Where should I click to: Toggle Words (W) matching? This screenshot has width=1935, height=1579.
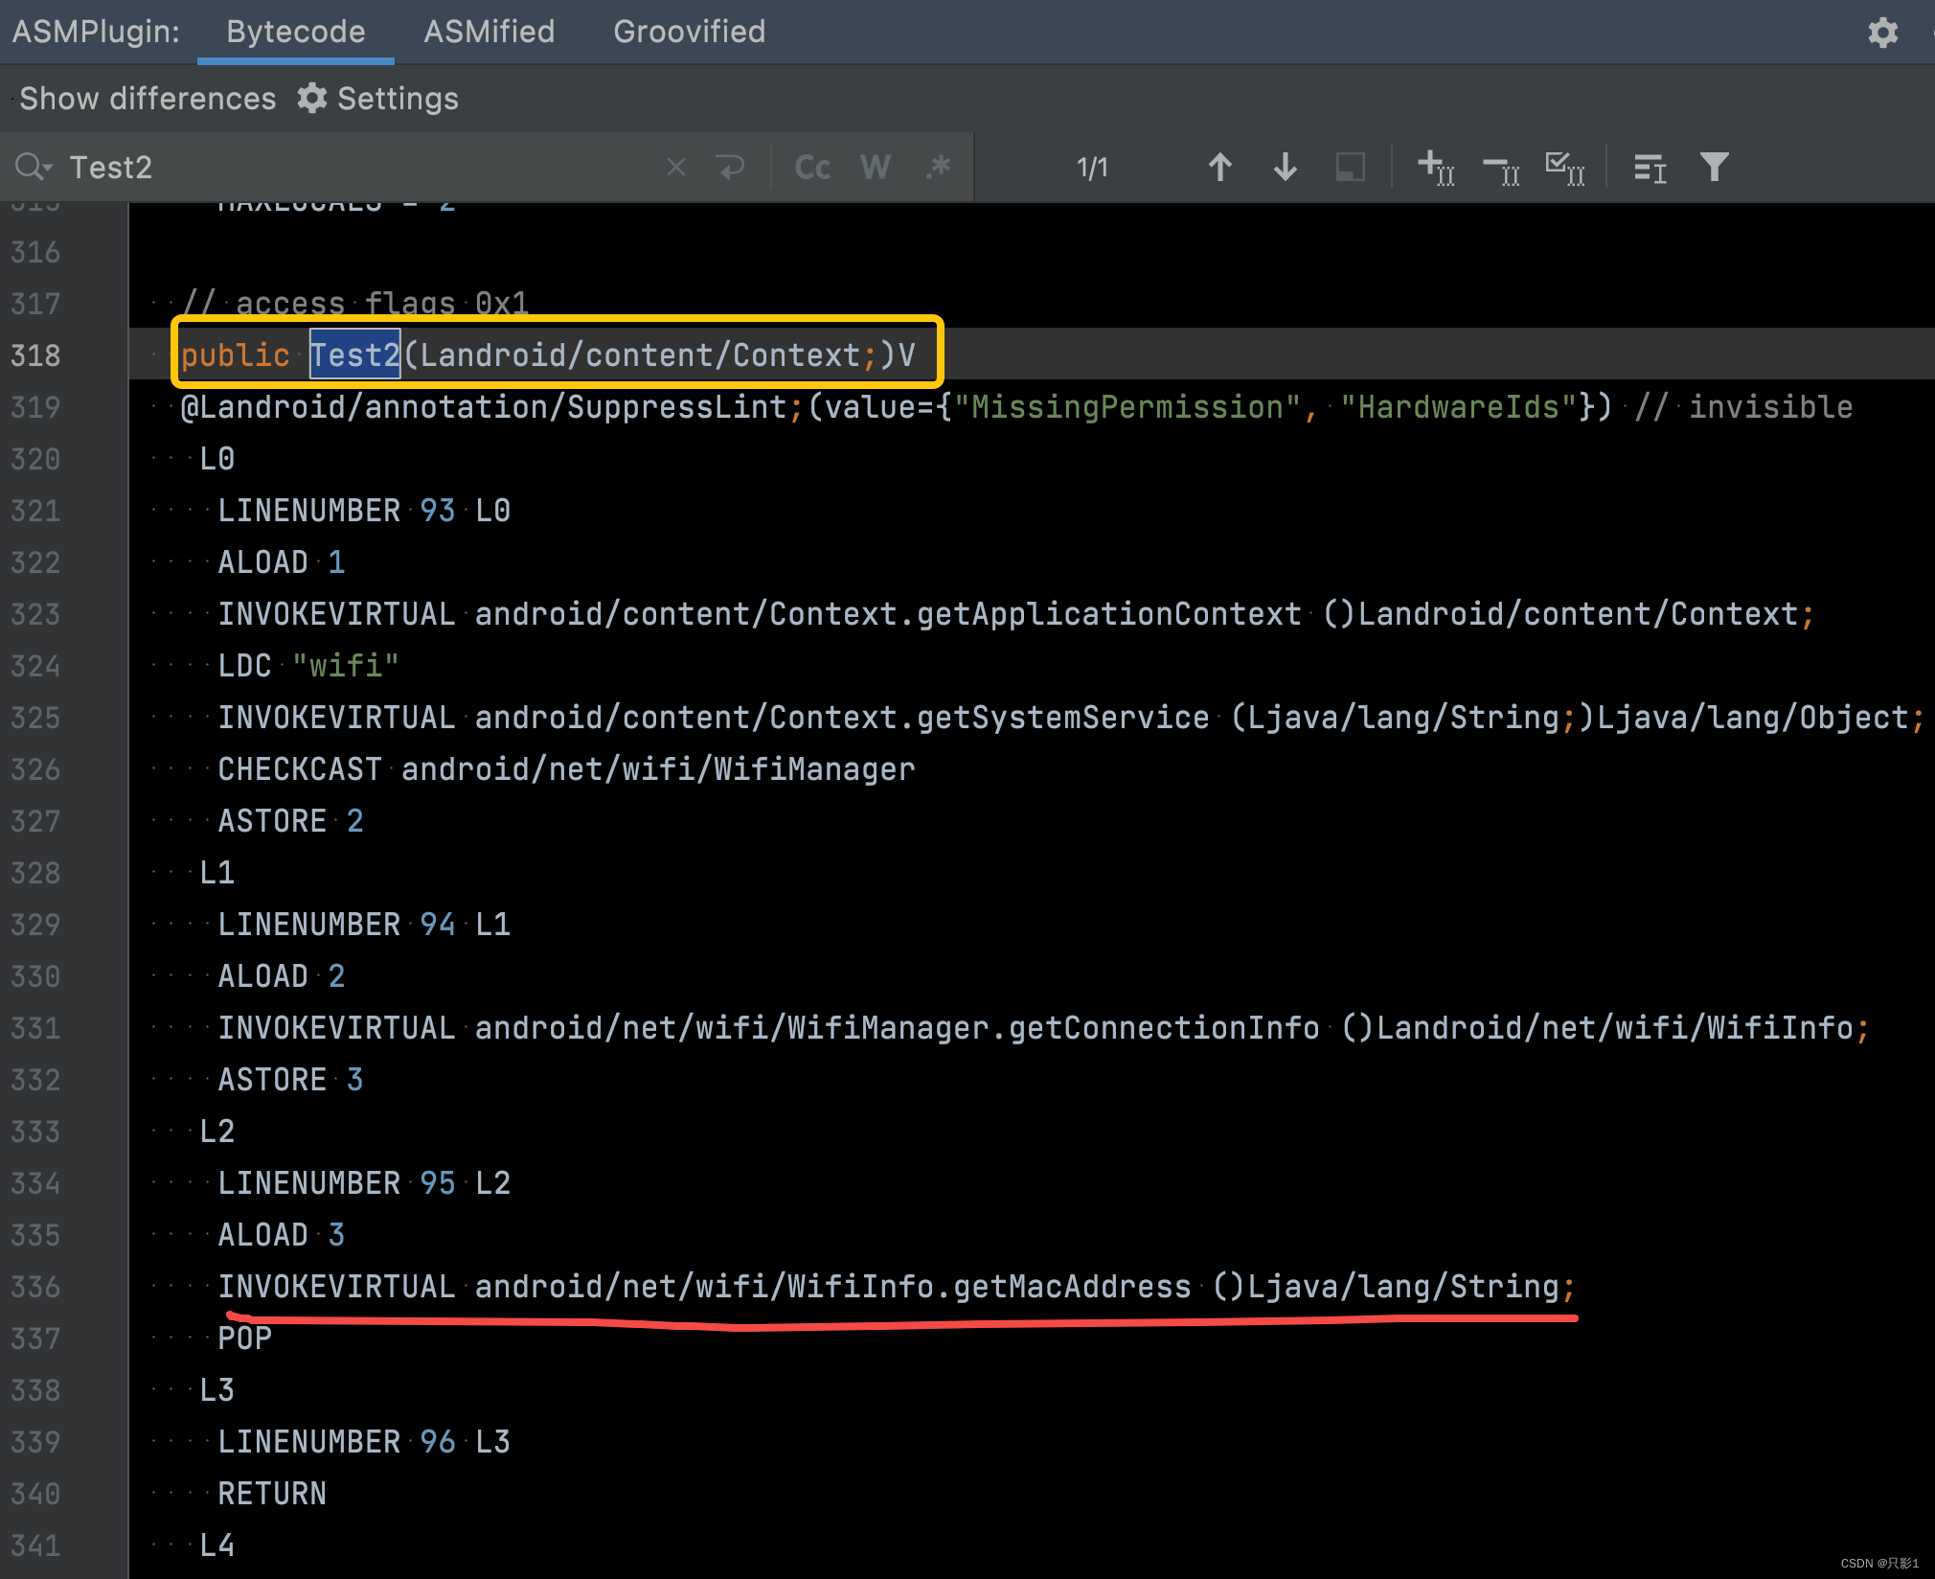coord(875,167)
